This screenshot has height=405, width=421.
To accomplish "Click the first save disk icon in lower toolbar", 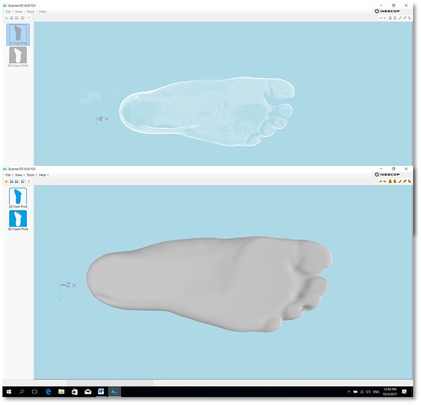I will pyautogui.click(x=12, y=182).
